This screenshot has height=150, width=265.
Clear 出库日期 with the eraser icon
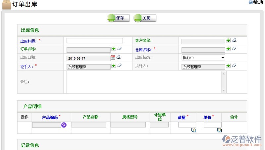pyautogui.click(x=119, y=57)
